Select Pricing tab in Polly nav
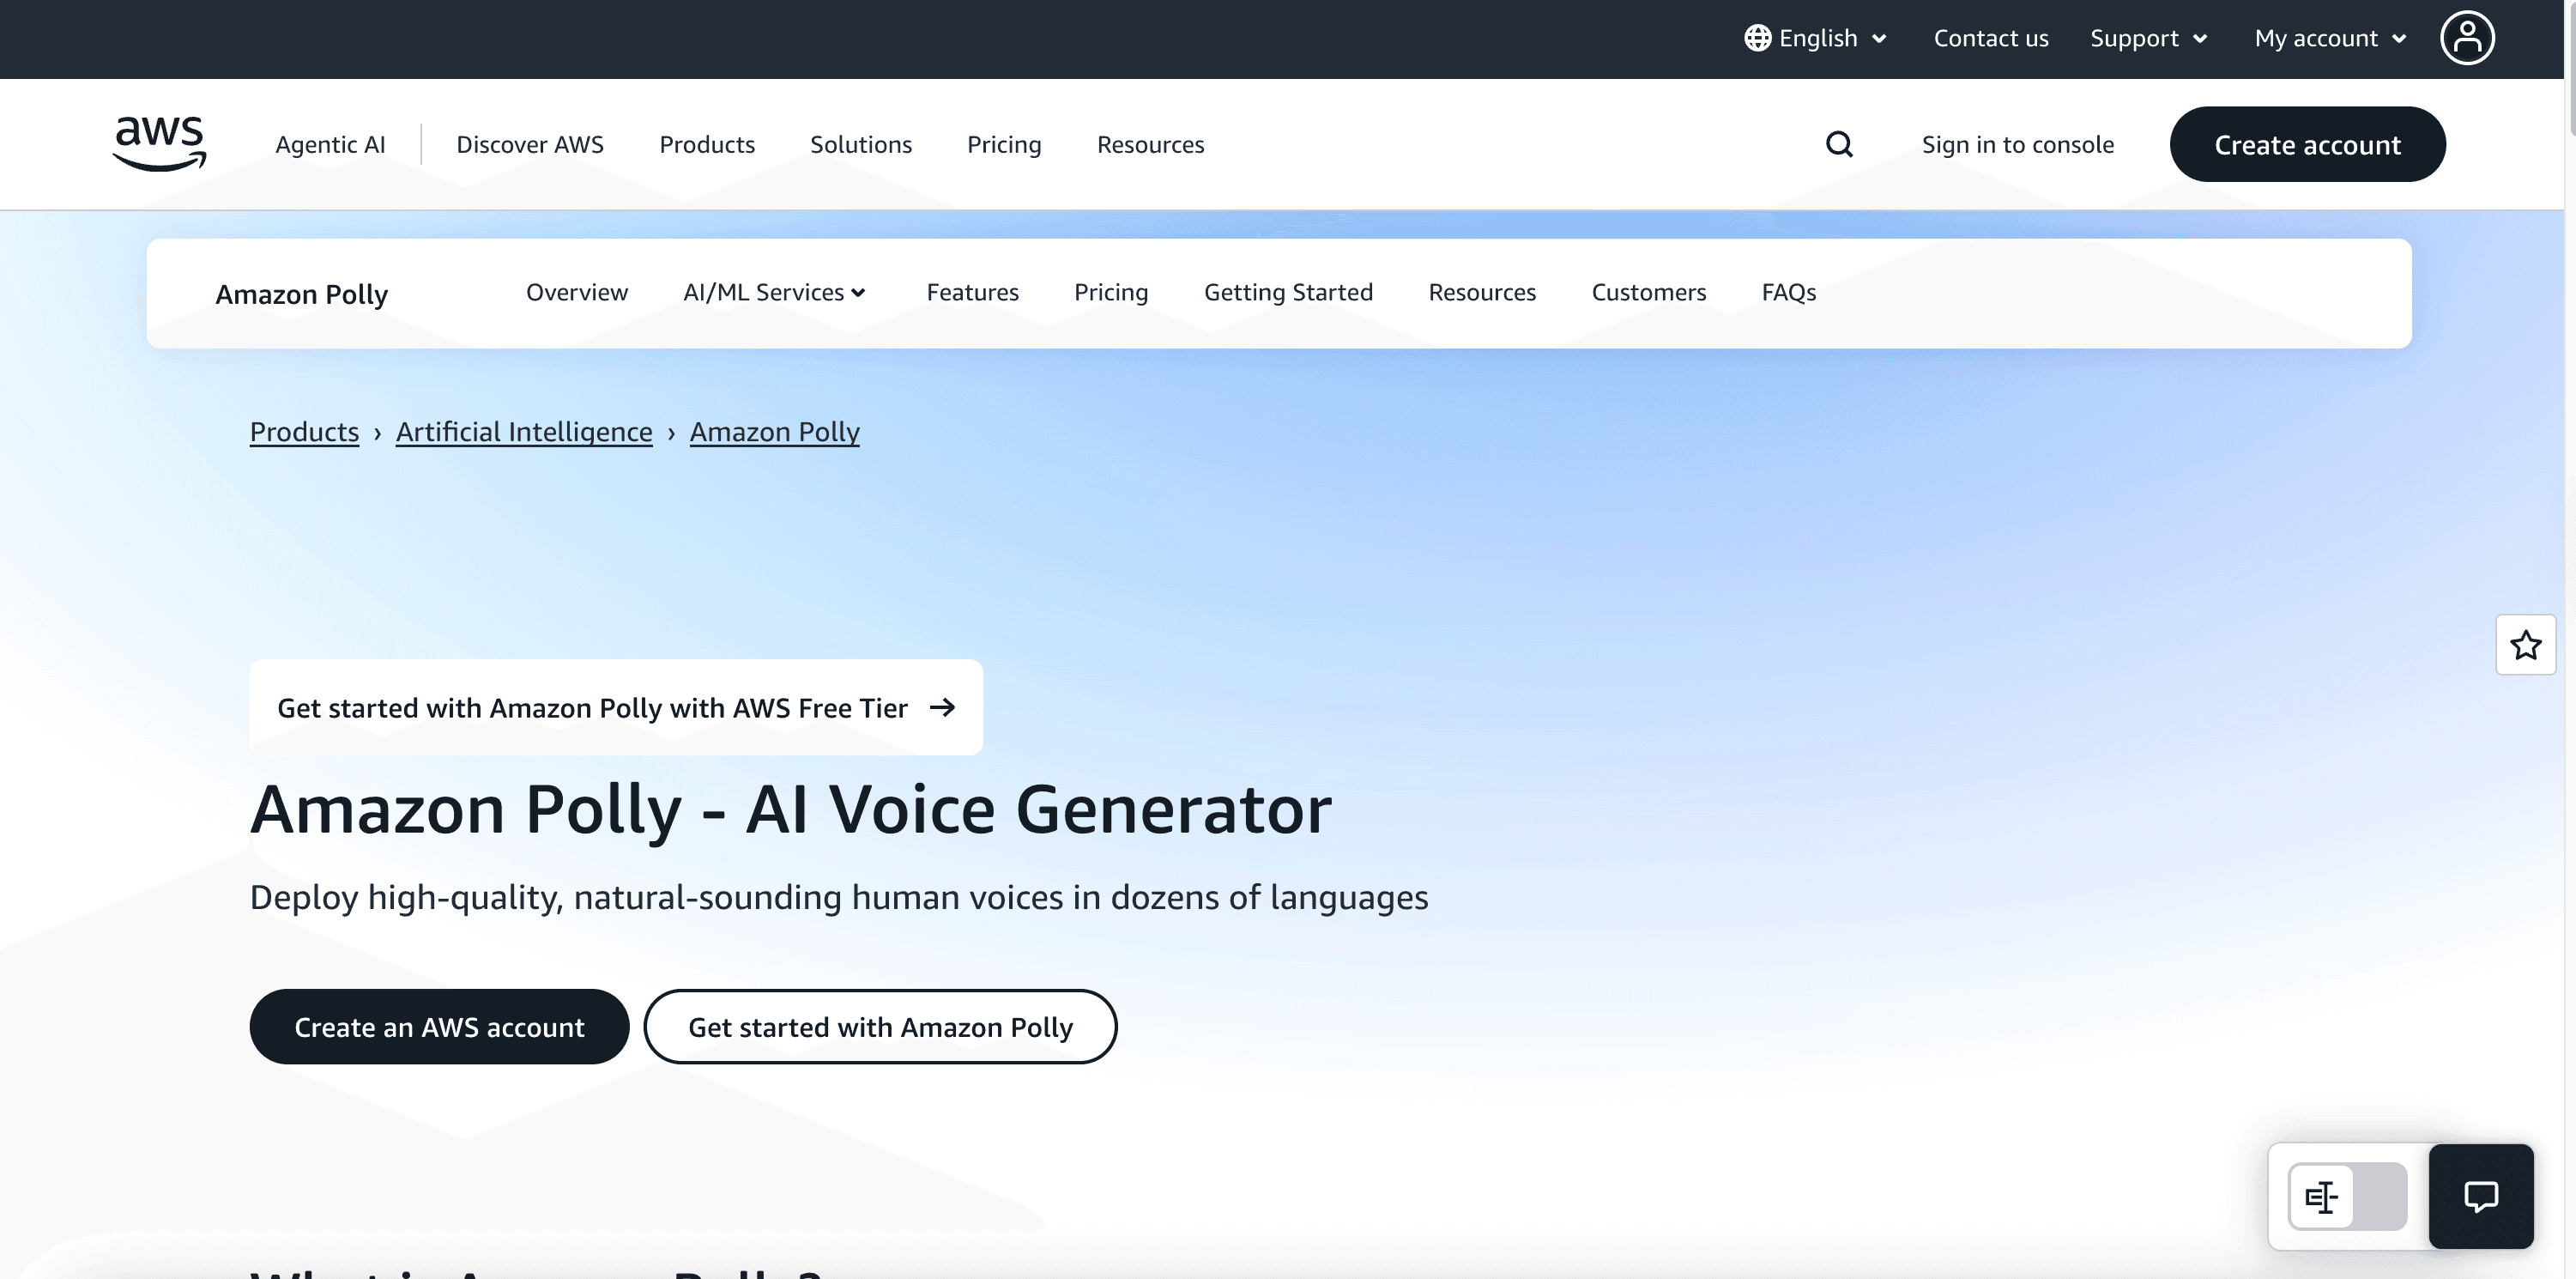Viewport: 2576px width, 1279px height. point(1111,292)
